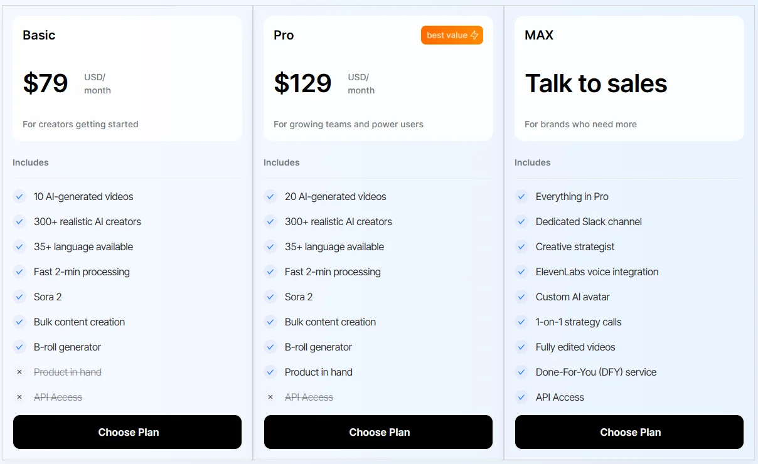Click the checkmark beside Fast 2-min processing in Basic
The image size is (758, 464).
[19, 272]
